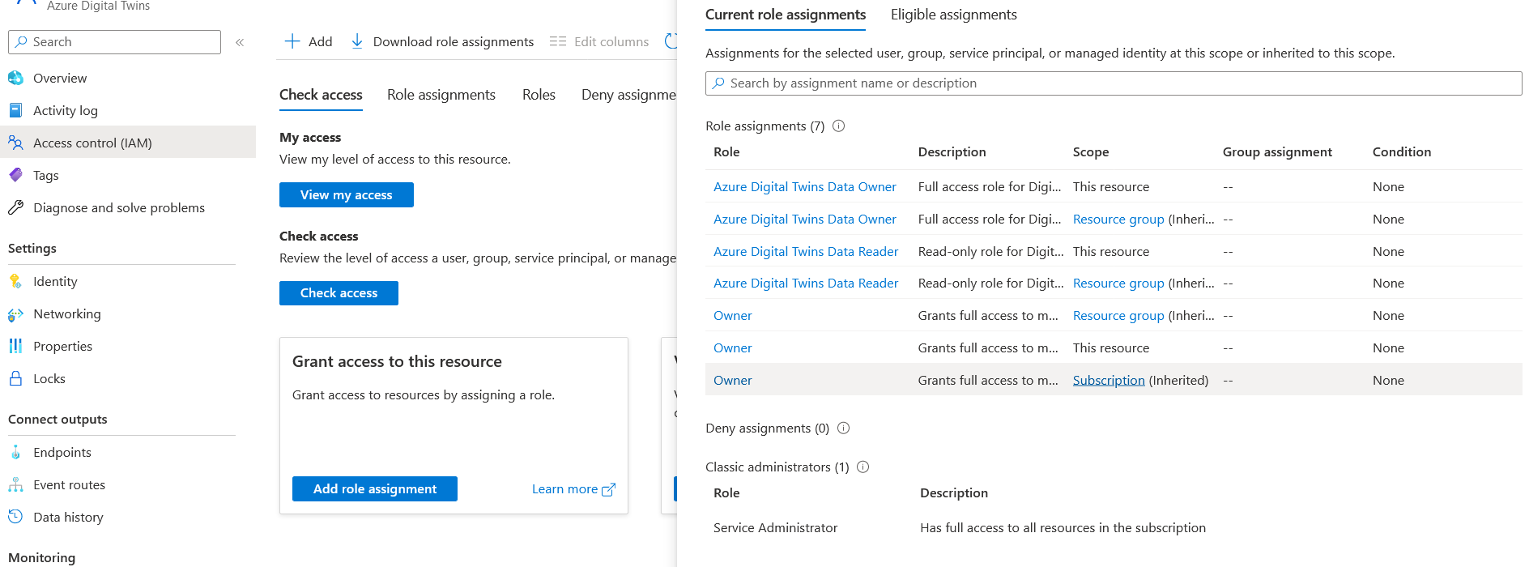Click the Overview globe icon in sidebar
The image size is (1529, 567).
tap(15, 78)
